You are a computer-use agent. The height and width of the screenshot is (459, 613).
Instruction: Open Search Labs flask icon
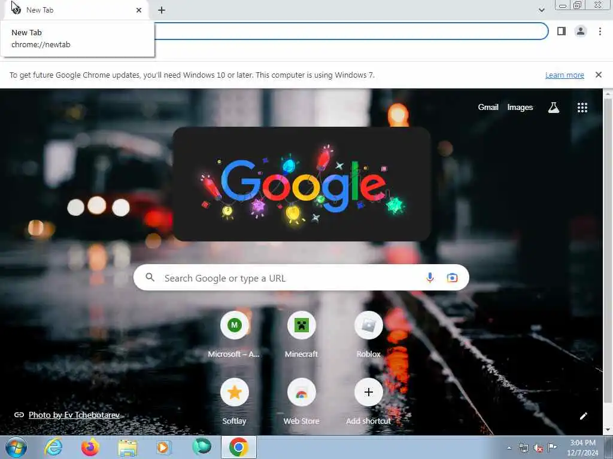(554, 108)
